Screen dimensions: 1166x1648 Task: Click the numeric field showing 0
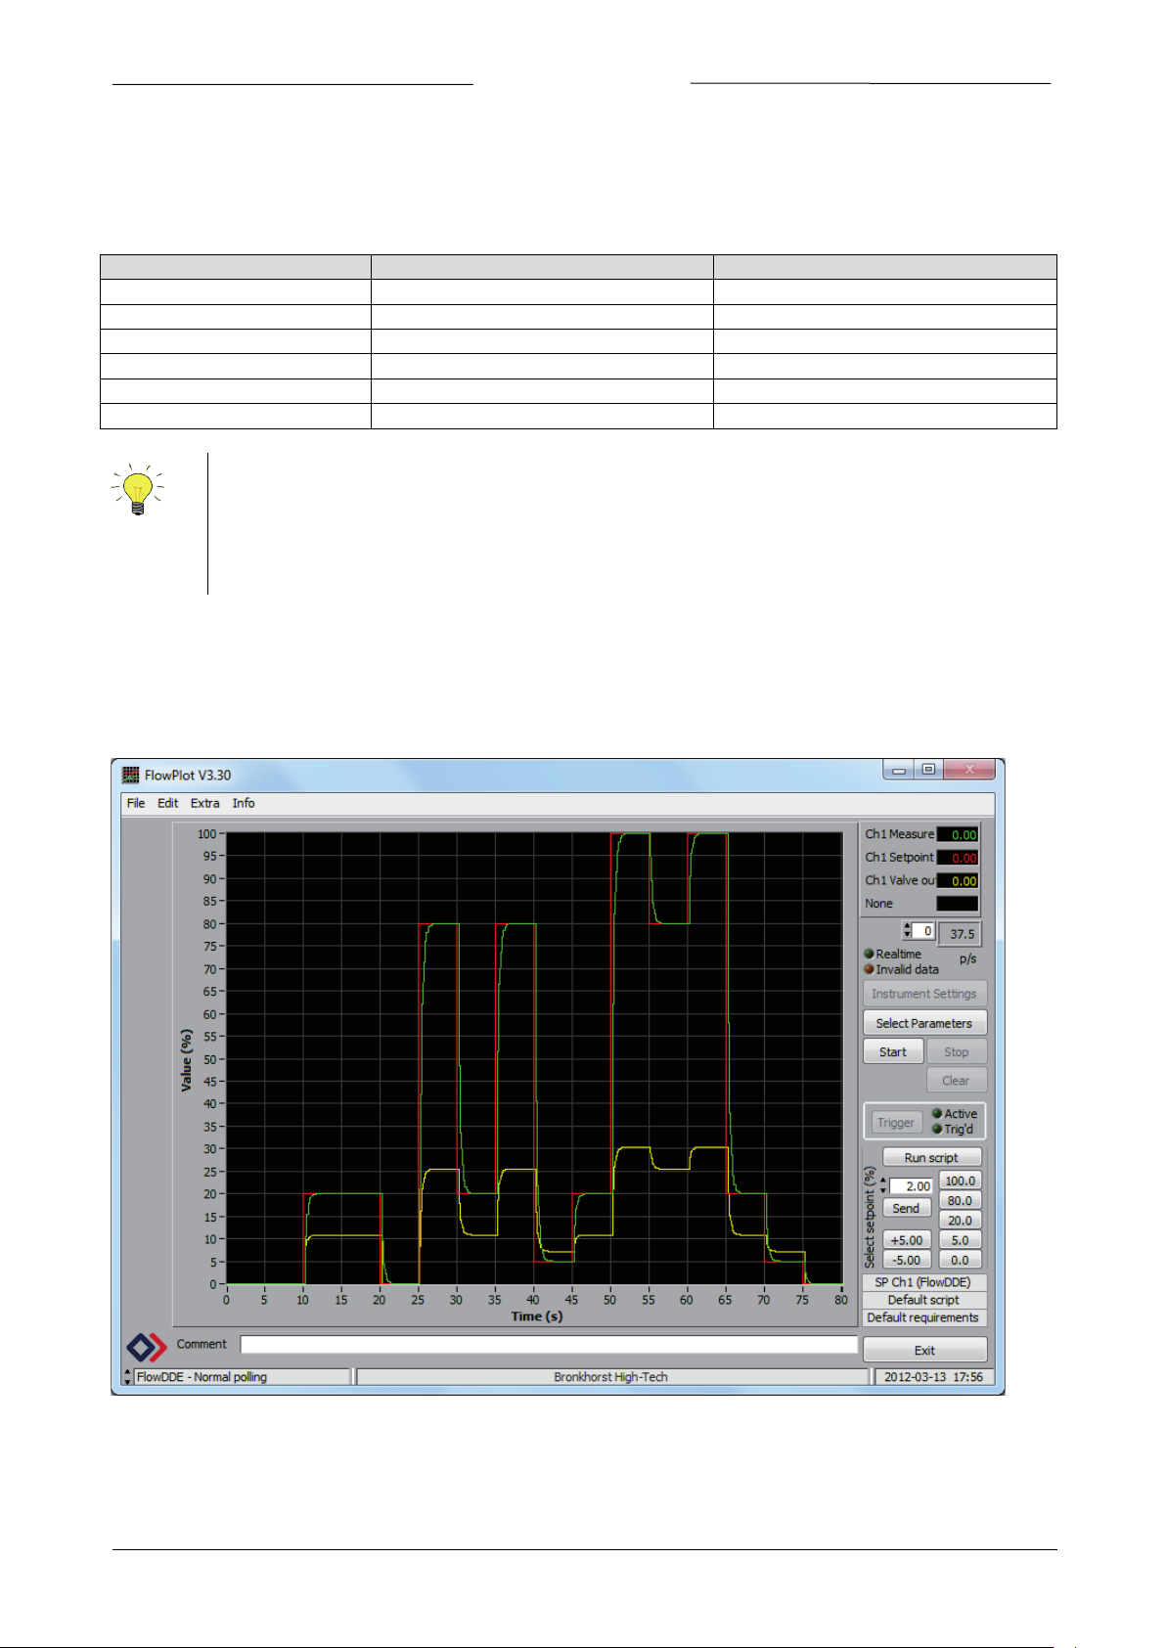(923, 931)
